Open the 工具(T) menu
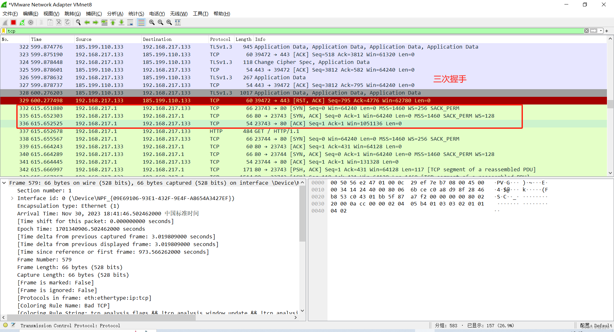Viewport: 614px width, 332px height. pos(201,14)
